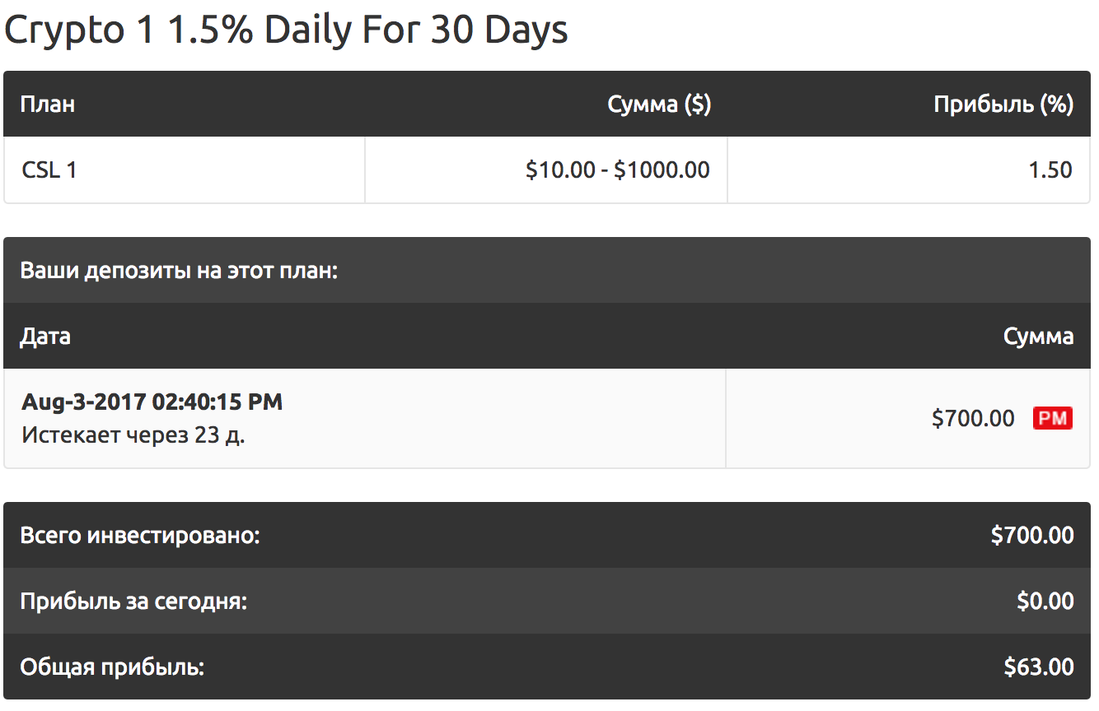Viewport: 1099px width, 711px height.
Task: Click the $0.00 today's profit value
Action: click(1045, 602)
